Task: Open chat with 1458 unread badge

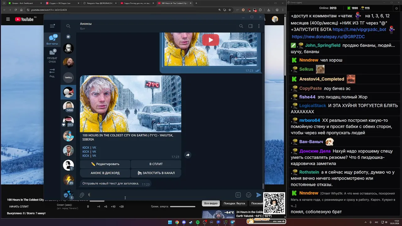Action: point(68,107)
